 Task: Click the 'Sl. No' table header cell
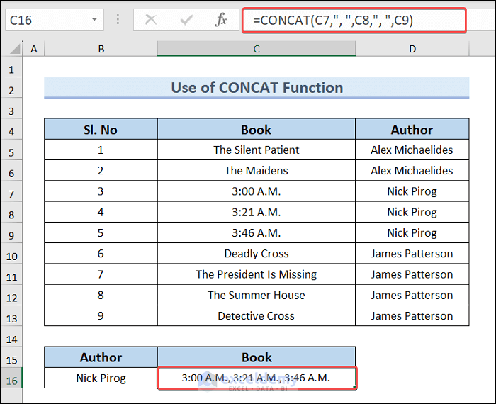[101, 130]
